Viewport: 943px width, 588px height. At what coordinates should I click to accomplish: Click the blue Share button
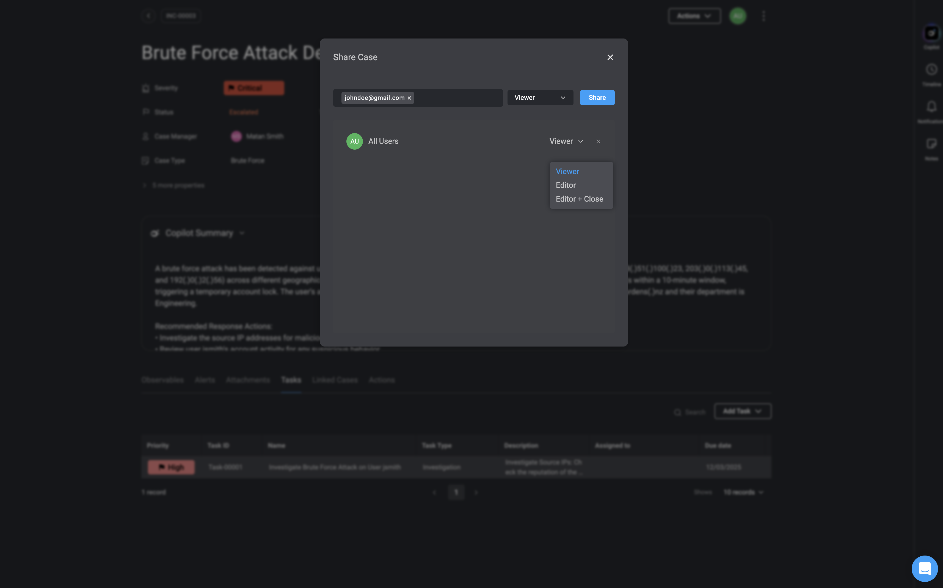click(597, 98)
